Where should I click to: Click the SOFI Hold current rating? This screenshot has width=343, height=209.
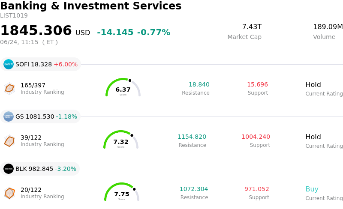313,84
